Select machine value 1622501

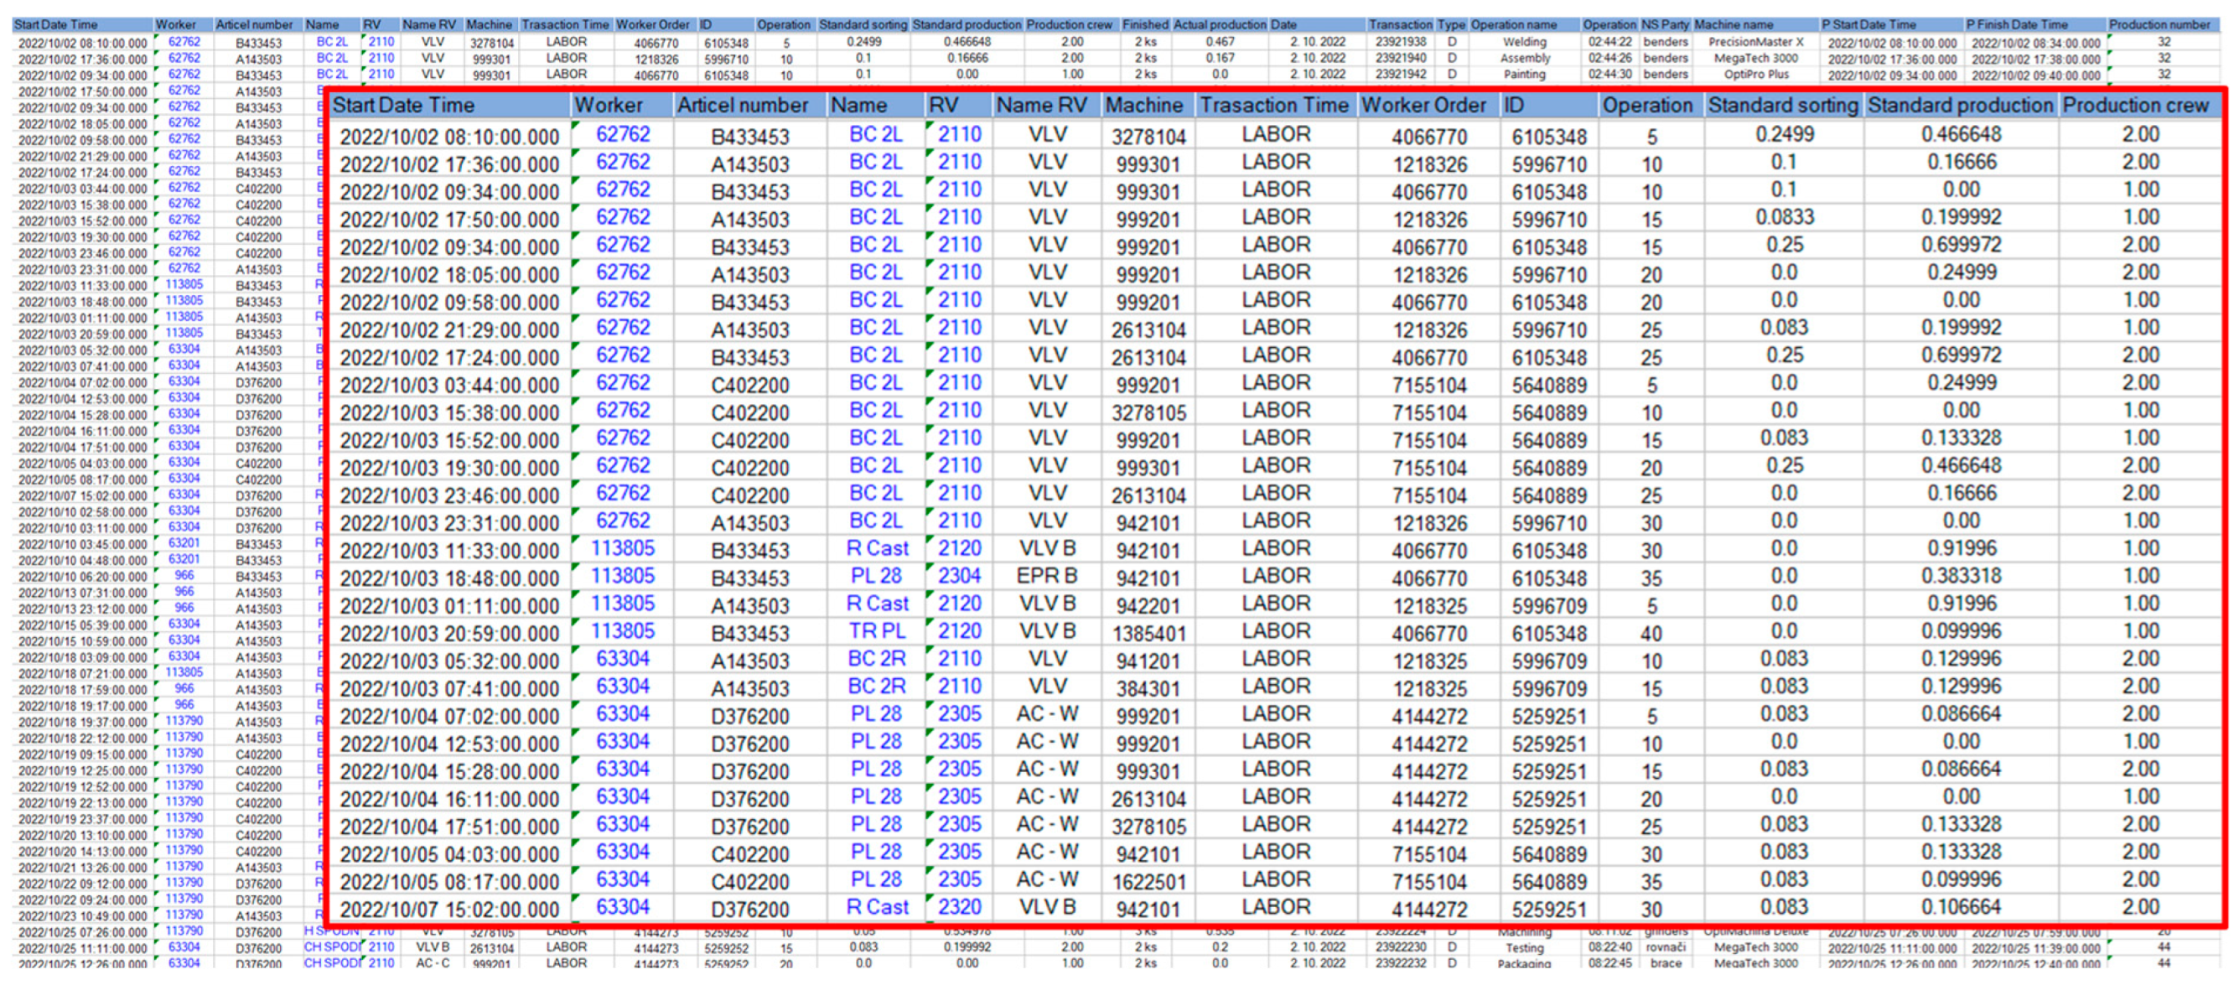[x=1148, y=882]
